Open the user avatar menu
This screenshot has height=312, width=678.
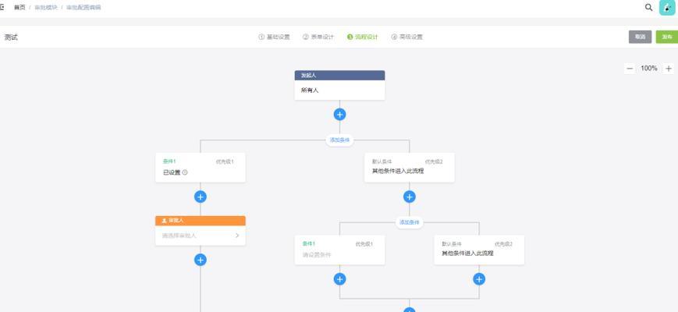667,7
